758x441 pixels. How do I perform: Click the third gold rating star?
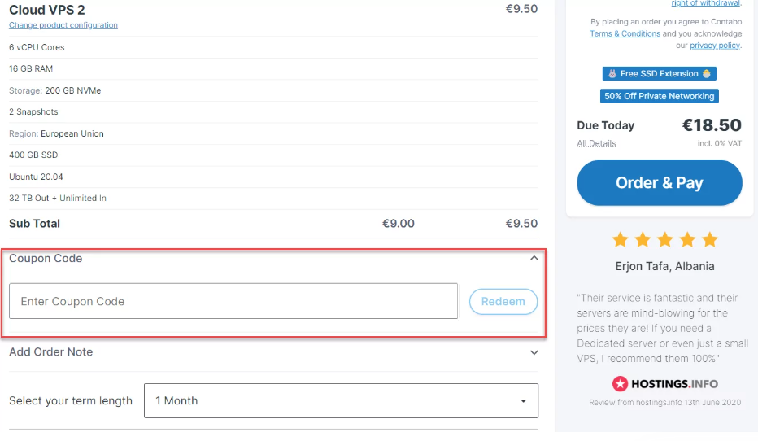[665, 239]
